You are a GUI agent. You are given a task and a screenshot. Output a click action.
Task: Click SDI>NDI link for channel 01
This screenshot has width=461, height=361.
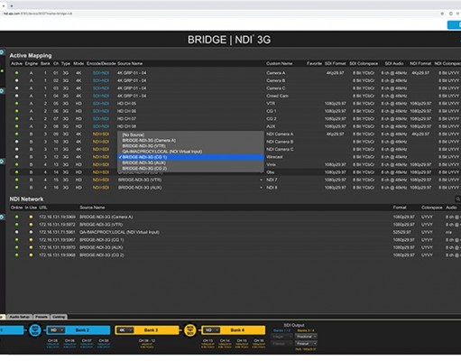click(101, 73)
